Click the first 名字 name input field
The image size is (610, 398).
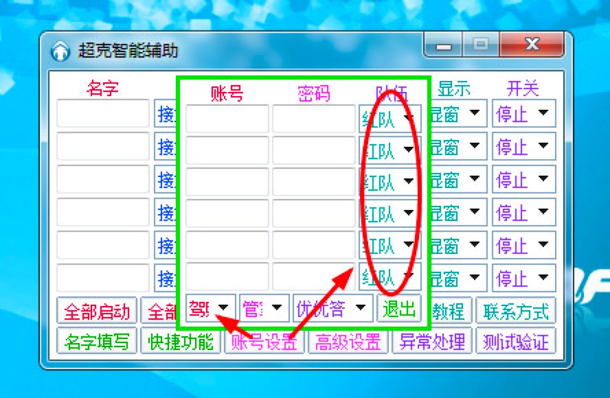coord(102,114)
